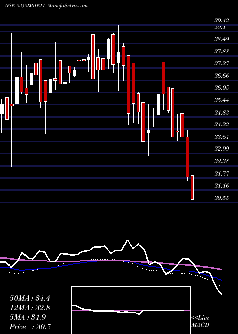Click the 33.61 price axis label

tap(222, 136)
